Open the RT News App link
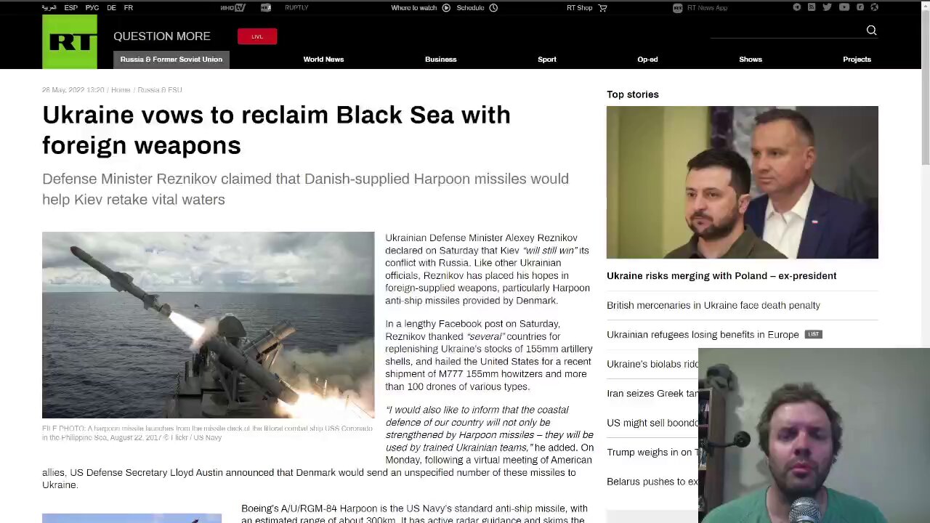This screenshot has width=930, height=523. 707,7
